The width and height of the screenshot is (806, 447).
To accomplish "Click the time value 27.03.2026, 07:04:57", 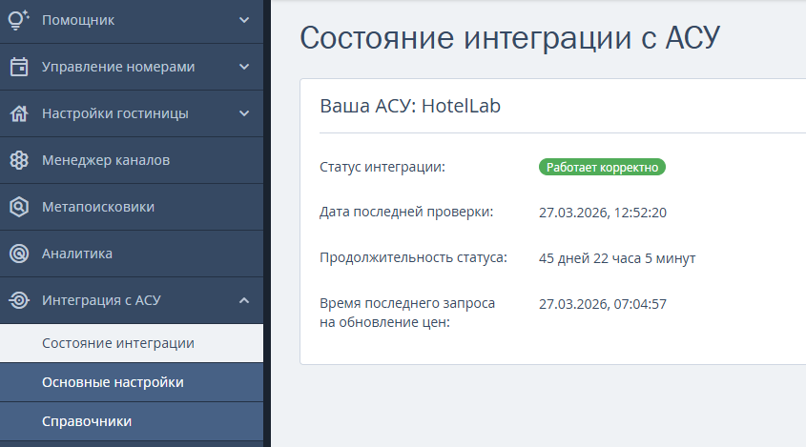I will click(603, 304).
